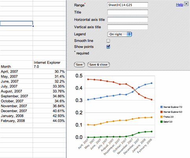190x158 pixels.
Task: Select the December, 2007 cell
Action: click(x=16, y=111)
